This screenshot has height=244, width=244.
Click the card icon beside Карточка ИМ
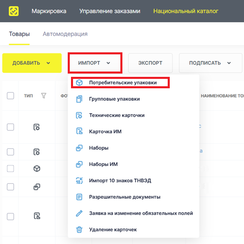[x=79, y=131]
